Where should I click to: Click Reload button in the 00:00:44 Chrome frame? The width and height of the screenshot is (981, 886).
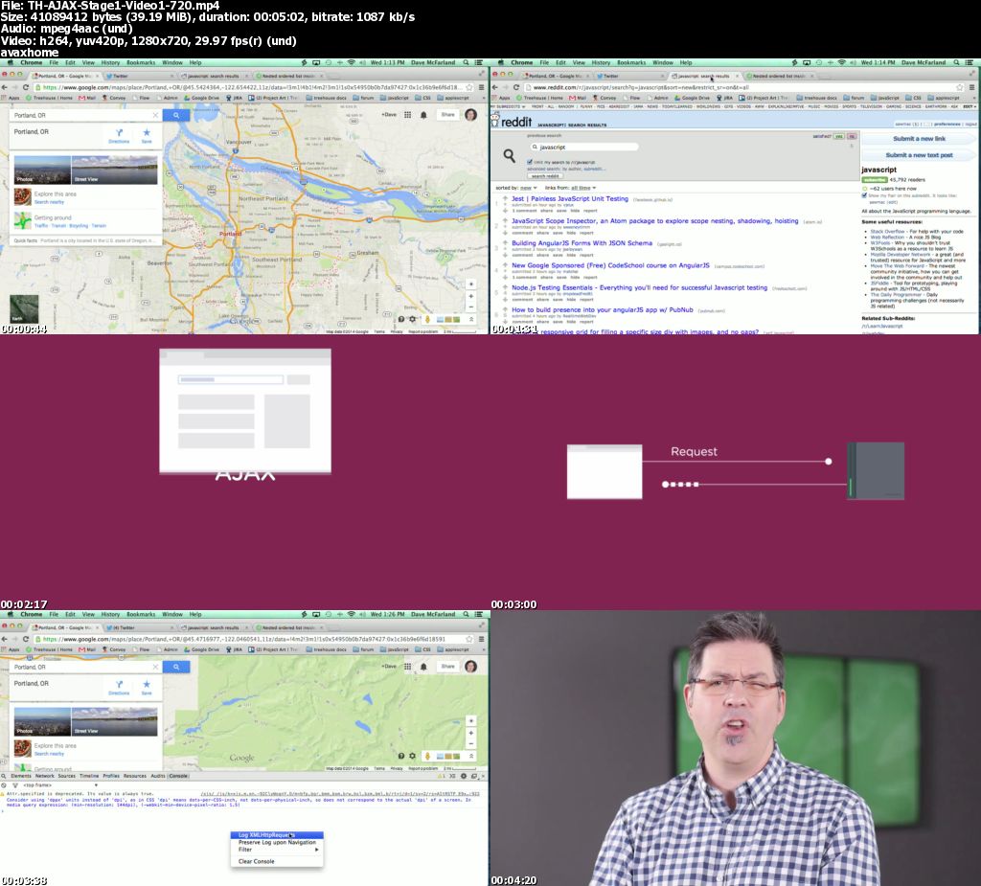point(26,87)
